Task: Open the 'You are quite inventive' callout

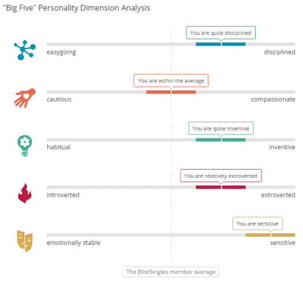Action: [221, 128]
